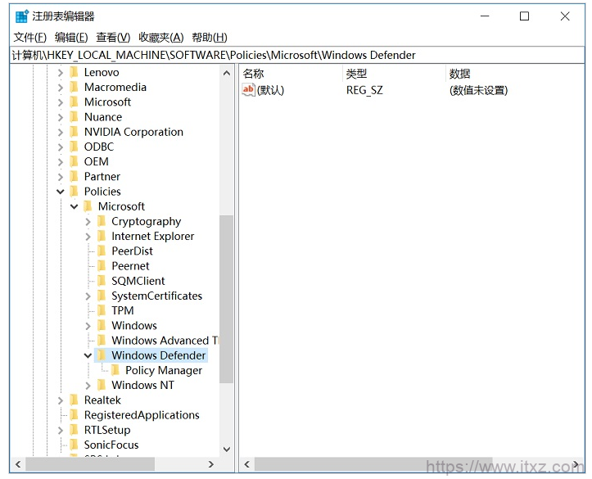This screenshot has width=592, height=479.
Task: Select the NVIDIA Corporation key label
Action: pos(133,132)
